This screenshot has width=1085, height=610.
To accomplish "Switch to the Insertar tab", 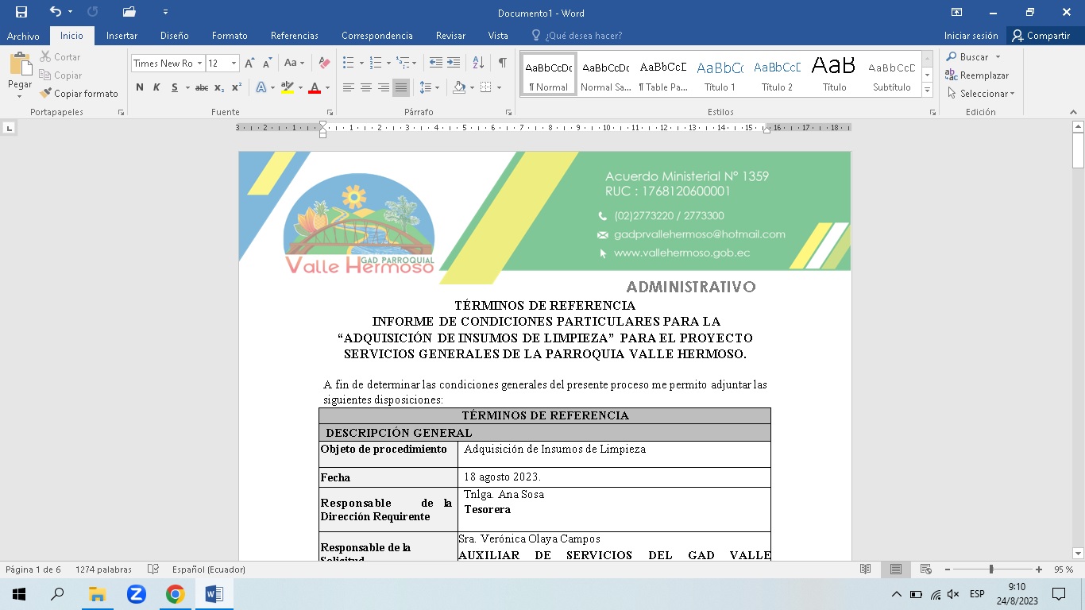I will [x=122, y=36].
